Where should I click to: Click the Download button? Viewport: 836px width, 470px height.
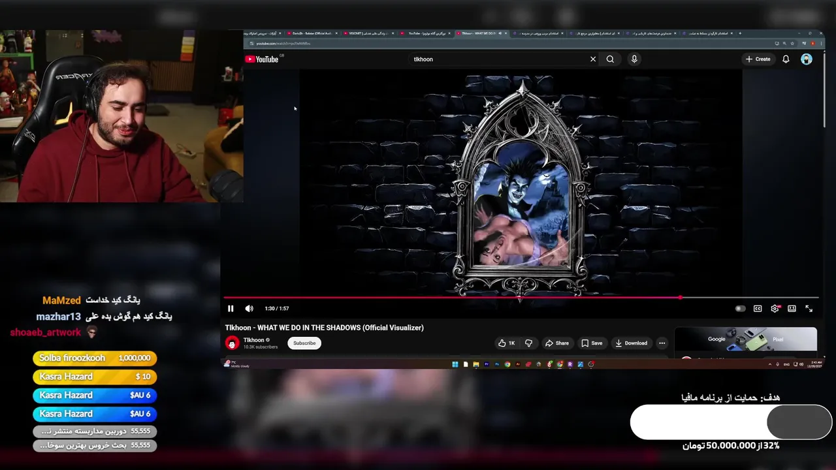pyautogui.click(x=631, y=343)
